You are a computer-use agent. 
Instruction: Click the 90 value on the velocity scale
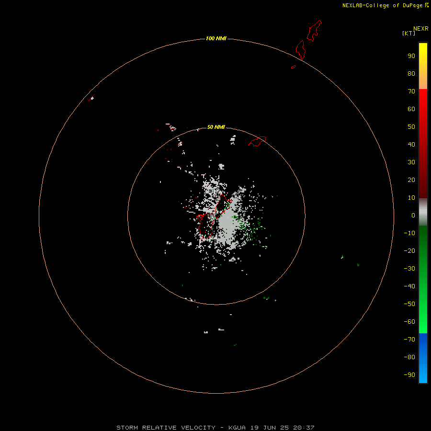tap(411, 56)
